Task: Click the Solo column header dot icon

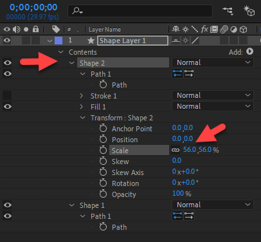Action: click(26, 29)
